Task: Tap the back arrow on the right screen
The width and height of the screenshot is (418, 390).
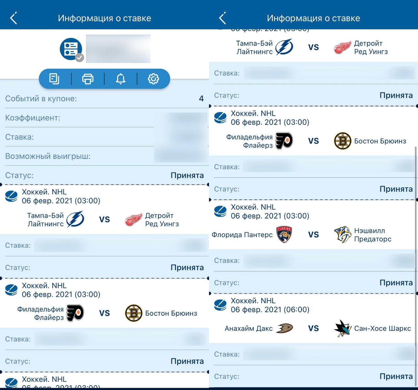Action: point(223,18)
